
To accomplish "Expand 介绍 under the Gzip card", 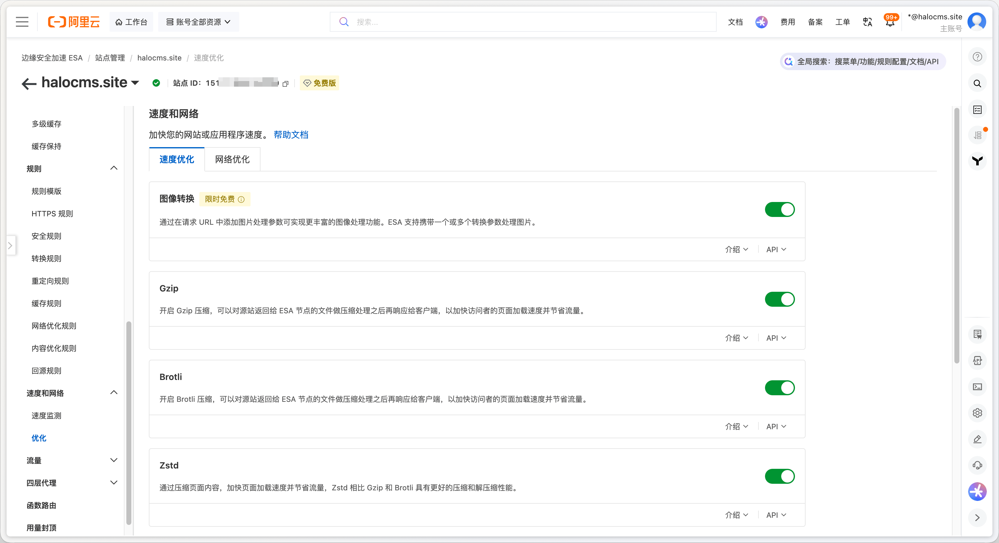I will tap(736, 338).
